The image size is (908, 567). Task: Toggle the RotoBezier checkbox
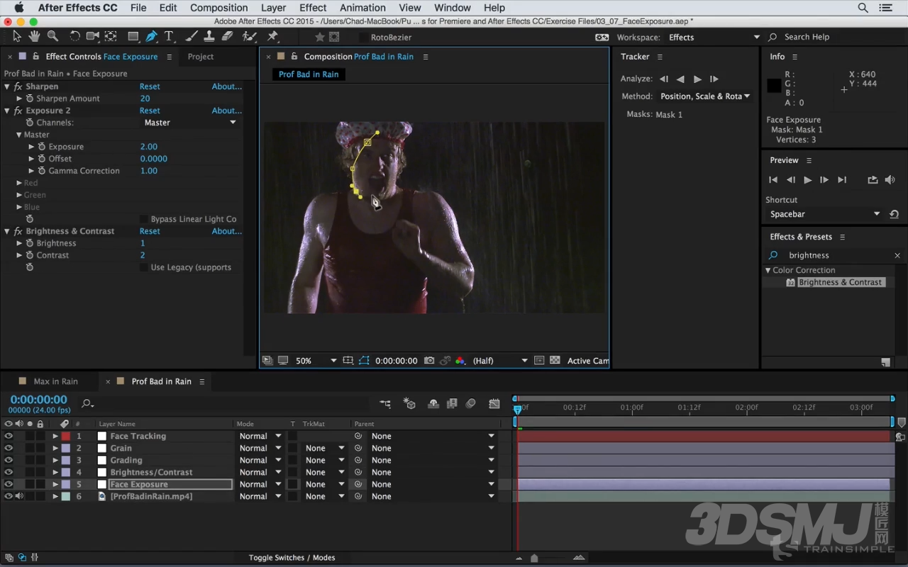click(x=363, y=38)
